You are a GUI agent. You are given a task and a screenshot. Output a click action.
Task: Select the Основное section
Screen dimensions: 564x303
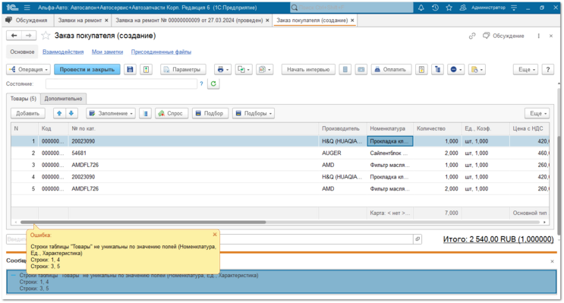coord(22,52)
